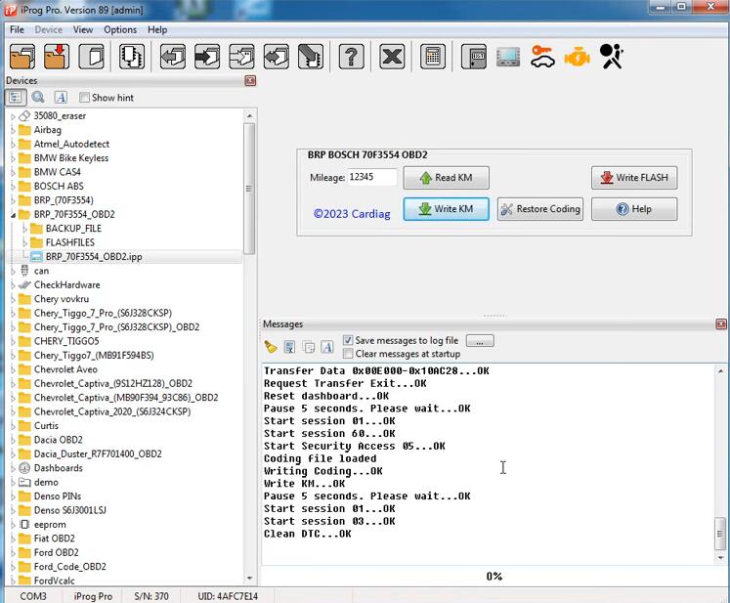Expand the BACKUP_FILE subfolder

coord(24,229)
